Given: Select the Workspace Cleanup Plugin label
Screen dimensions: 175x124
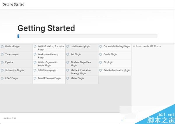Looking at the screenshot, I should (48, 56).
